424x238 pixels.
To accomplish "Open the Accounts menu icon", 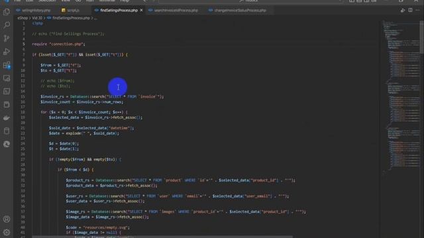I will pos(7,219).
